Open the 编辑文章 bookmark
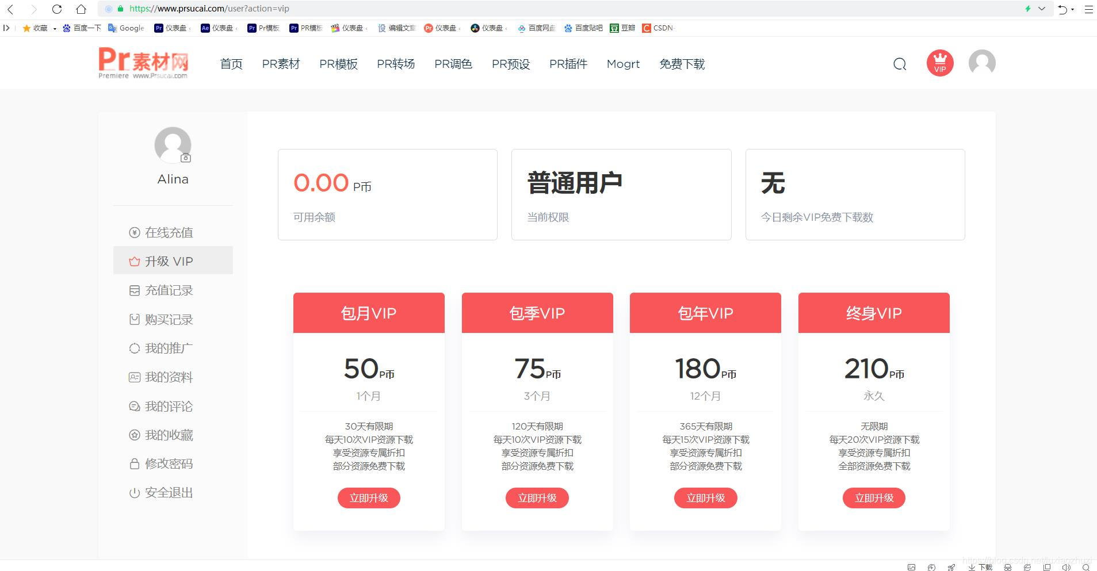The width and height of the screenshot is (1097, 571). click(x=396, y=28)
